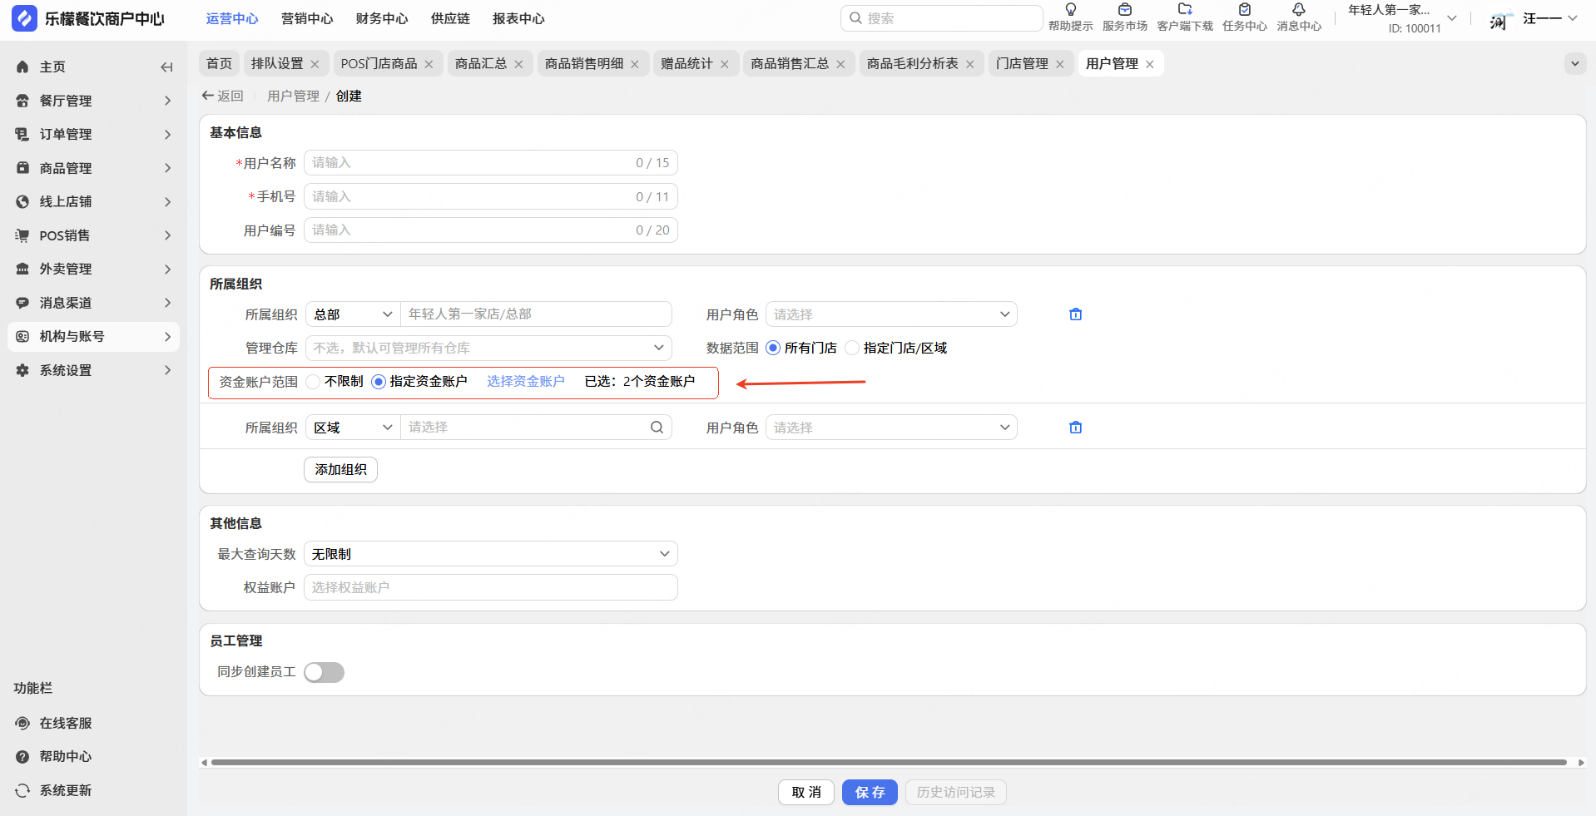This screenshot has height=816, width=1596.
Task: Click the 线上店铺 sidebar icon
Action: [22, 202]
